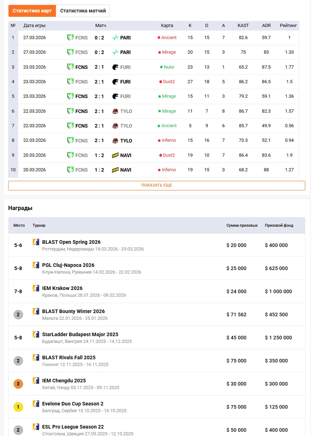Select the Статистика карт tab
The height and width of the screenshot is (436, 311).
point(32,11)
